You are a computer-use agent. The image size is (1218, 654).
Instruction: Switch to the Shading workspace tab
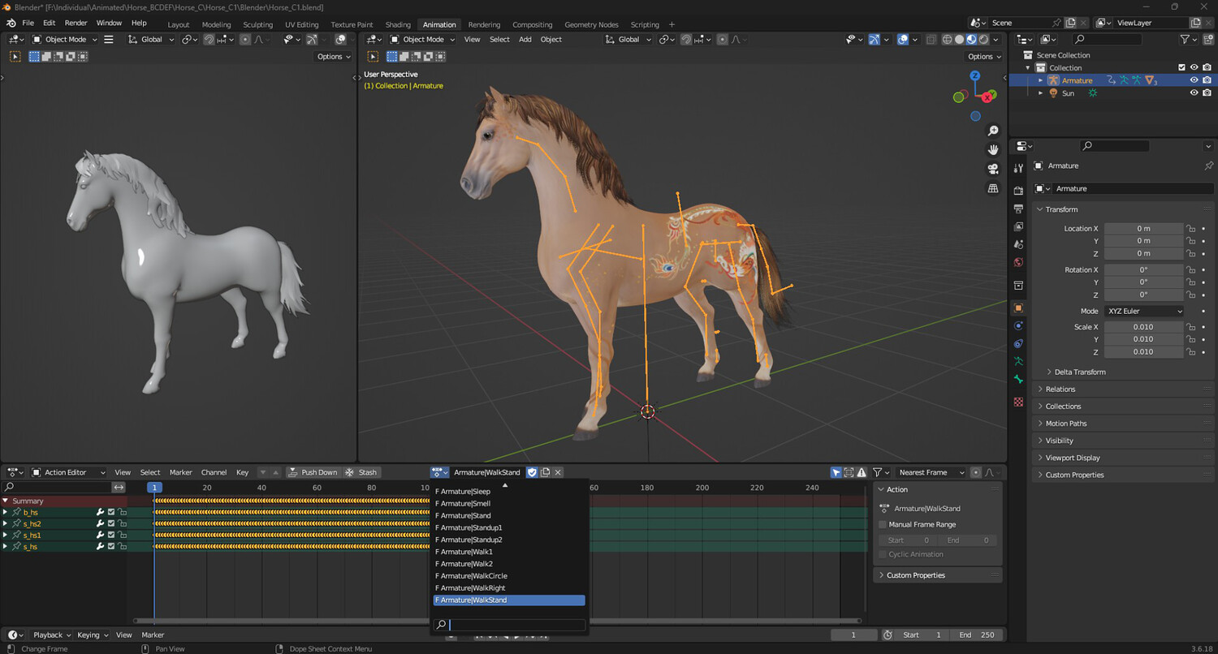(x=398, y=24)
